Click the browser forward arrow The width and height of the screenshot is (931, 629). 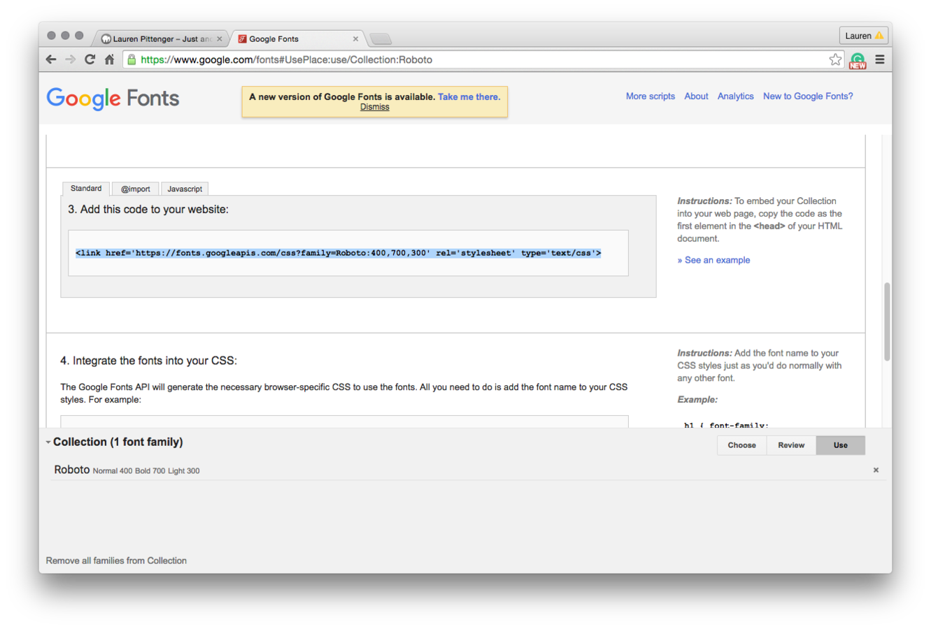(x=70, y=59)
